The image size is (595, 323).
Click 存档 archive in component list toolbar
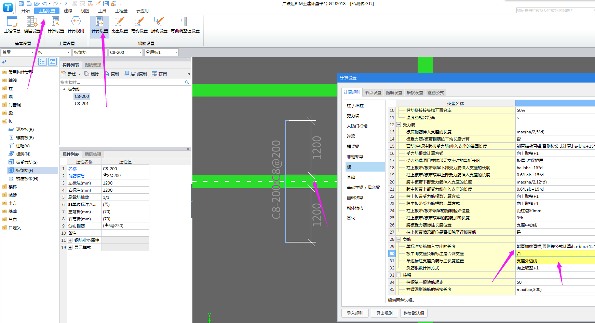160,74
